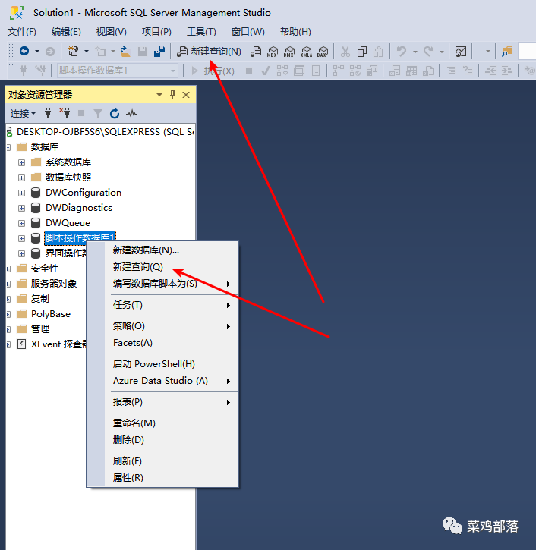Select the 数据库 folder in tree
The width and height of the screenshot is (536, 550).
[x=45, y=147]
